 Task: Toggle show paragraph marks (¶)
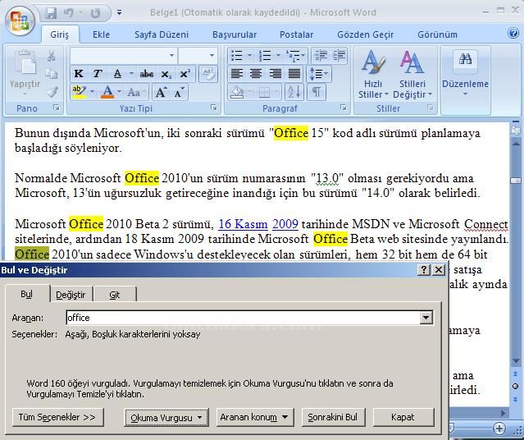coord(317,92)
